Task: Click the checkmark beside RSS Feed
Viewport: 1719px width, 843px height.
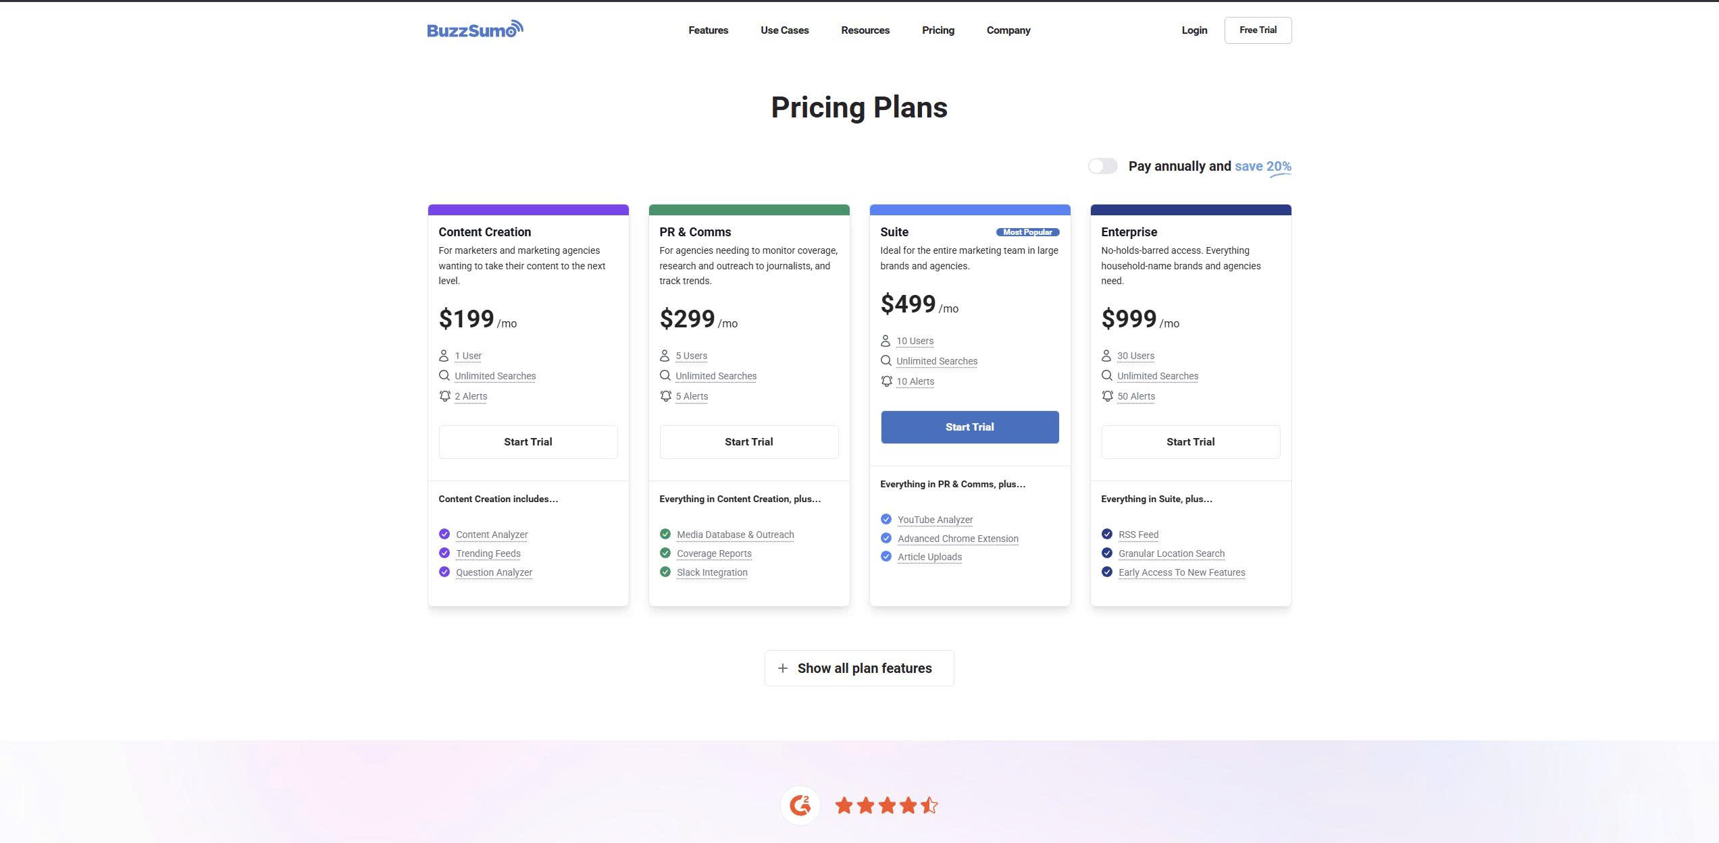Action: (1107, 534)
